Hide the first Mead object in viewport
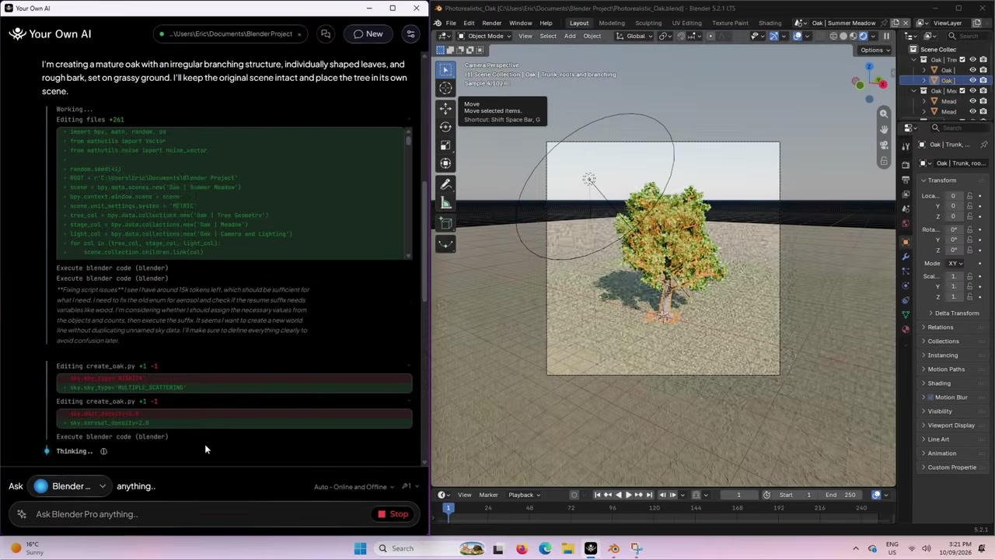Viewport: 995px width, 560px height. point(972,101)
